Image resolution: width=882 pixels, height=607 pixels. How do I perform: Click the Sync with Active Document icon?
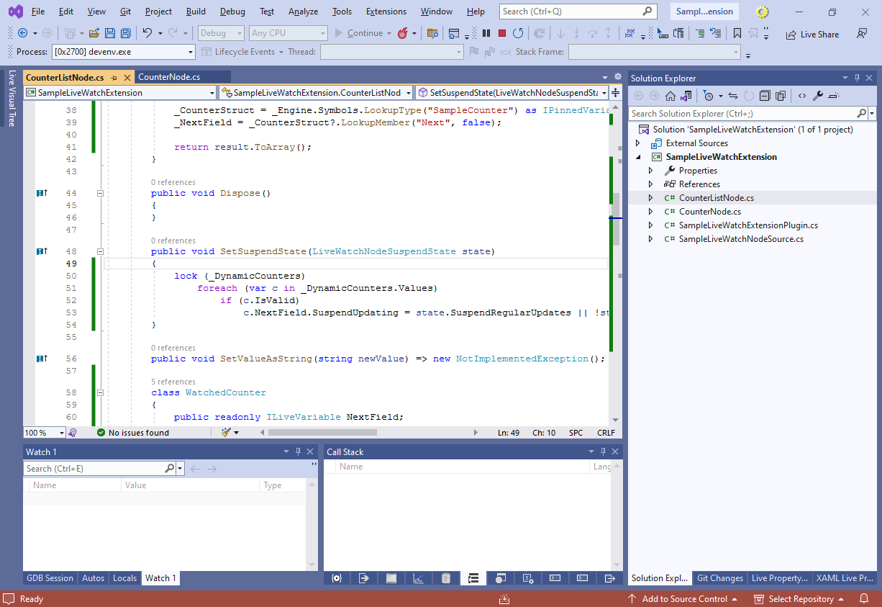[x=733, y=96]
